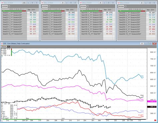158x123 pixels.
Task: Click the Two label on blue curve
Action: [142, 76]
